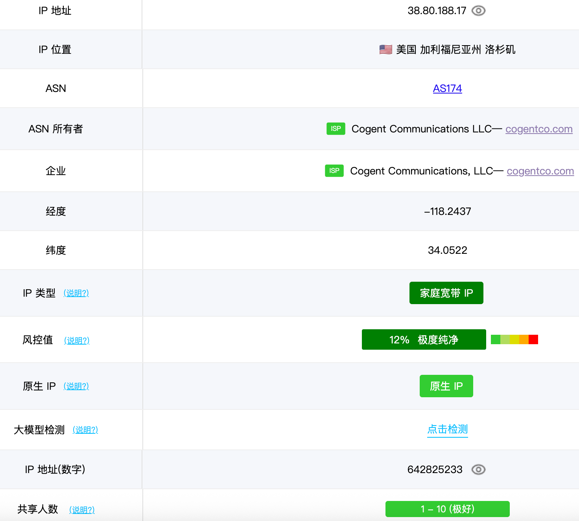
Task: Click ISP badge in ASN owner row
Action: tap(336, 129)
